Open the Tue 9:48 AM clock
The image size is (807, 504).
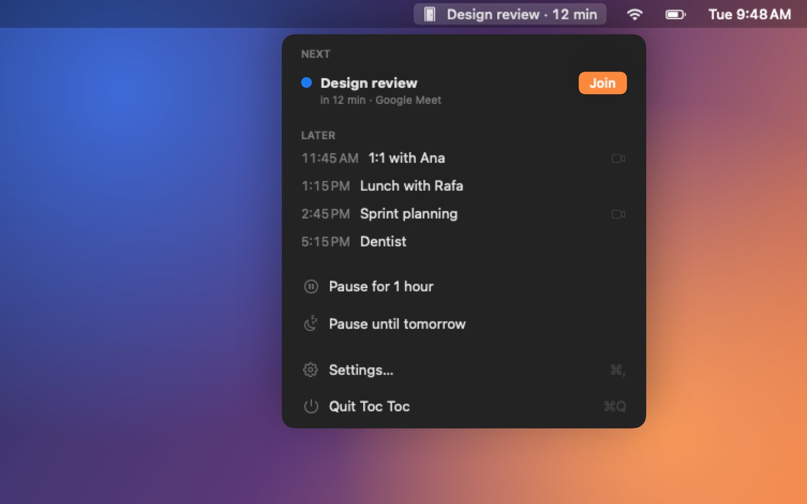750,14
